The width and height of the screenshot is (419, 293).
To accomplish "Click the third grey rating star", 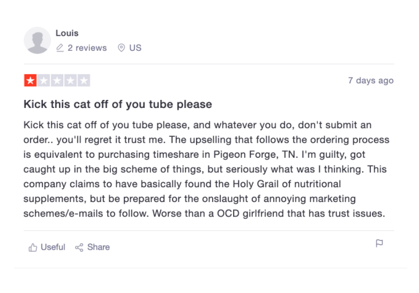I will [x=57, y=81].
